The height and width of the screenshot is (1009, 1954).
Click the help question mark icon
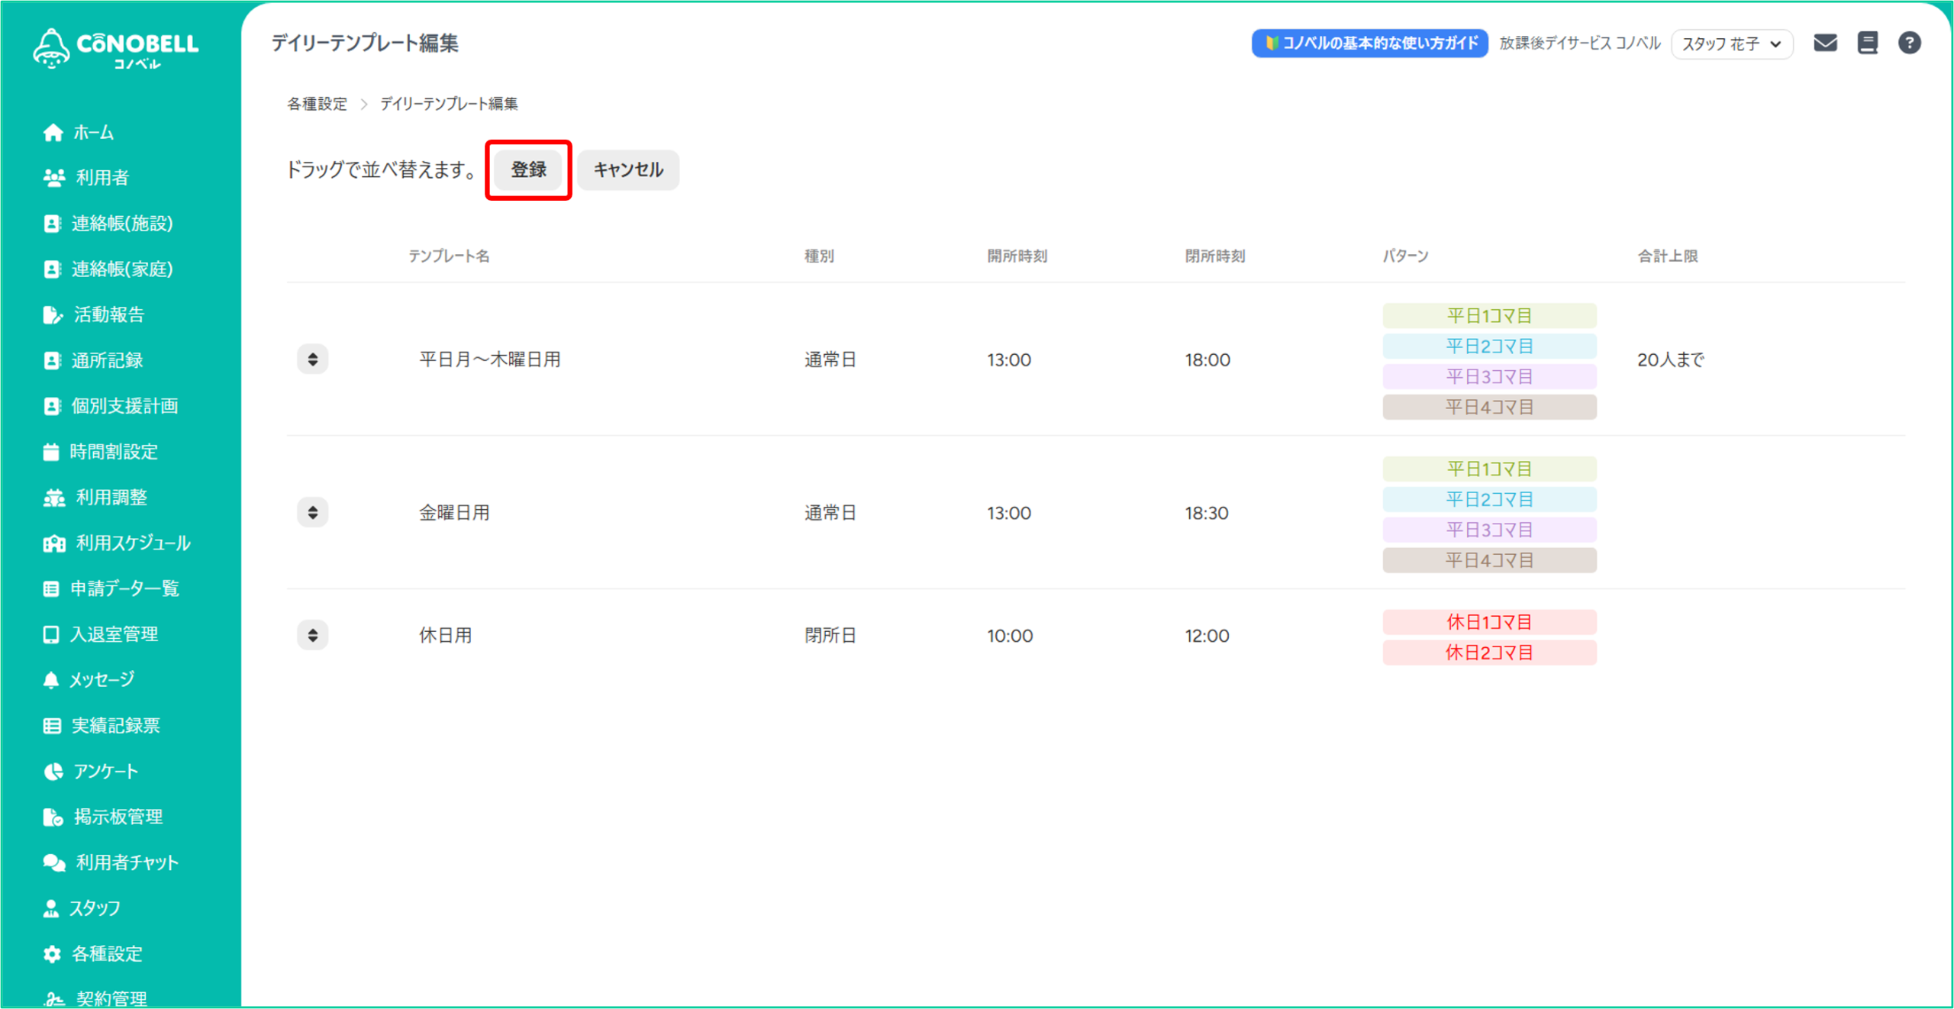tap(1909, 43)
